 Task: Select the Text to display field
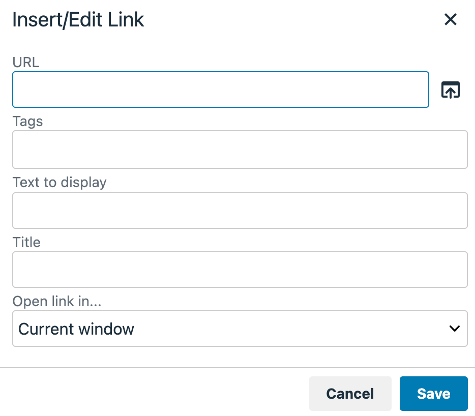tap(240, 211)
